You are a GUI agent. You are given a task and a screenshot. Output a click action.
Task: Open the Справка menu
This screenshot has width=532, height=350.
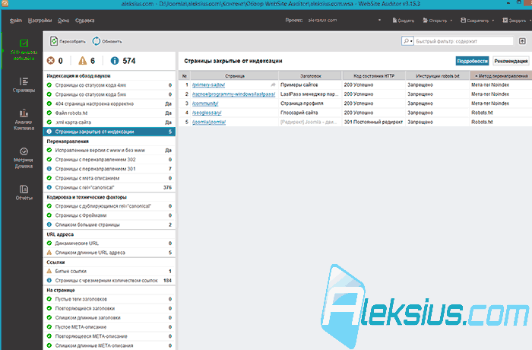[85, 21]
